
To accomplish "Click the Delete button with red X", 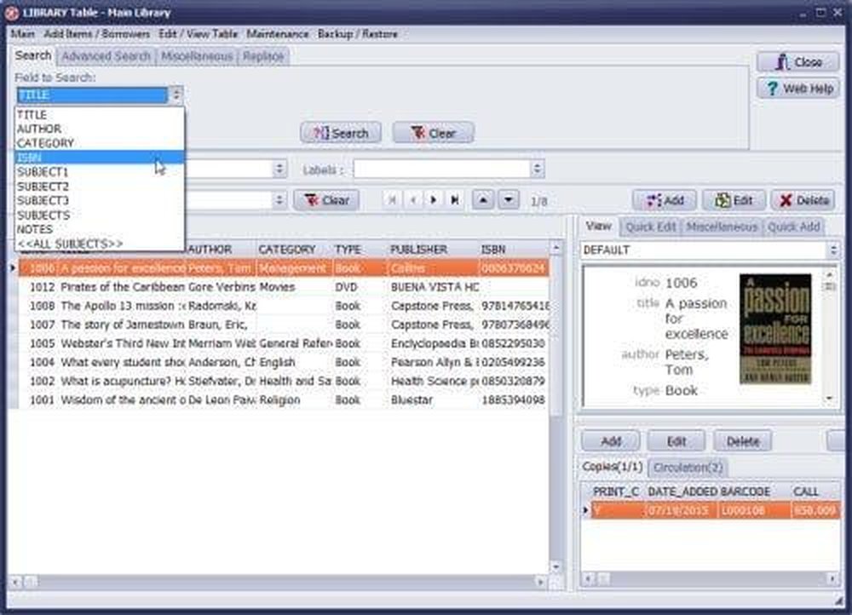I will tap(803, 200).
